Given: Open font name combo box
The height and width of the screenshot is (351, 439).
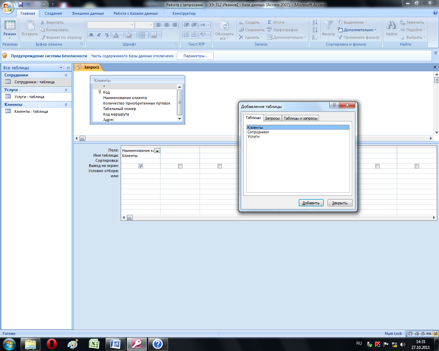Looking at the screenshot, I should pos(110,25).
